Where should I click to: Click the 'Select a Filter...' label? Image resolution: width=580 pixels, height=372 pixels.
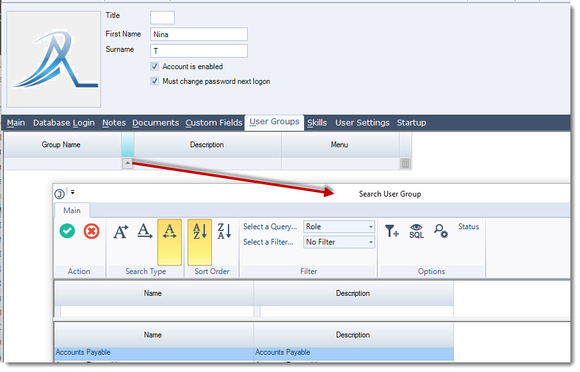(268, 242)
